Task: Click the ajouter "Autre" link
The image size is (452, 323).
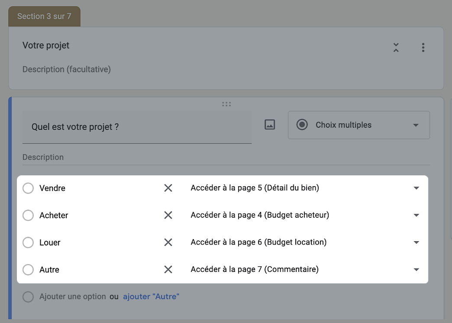Action: (151, 297)
